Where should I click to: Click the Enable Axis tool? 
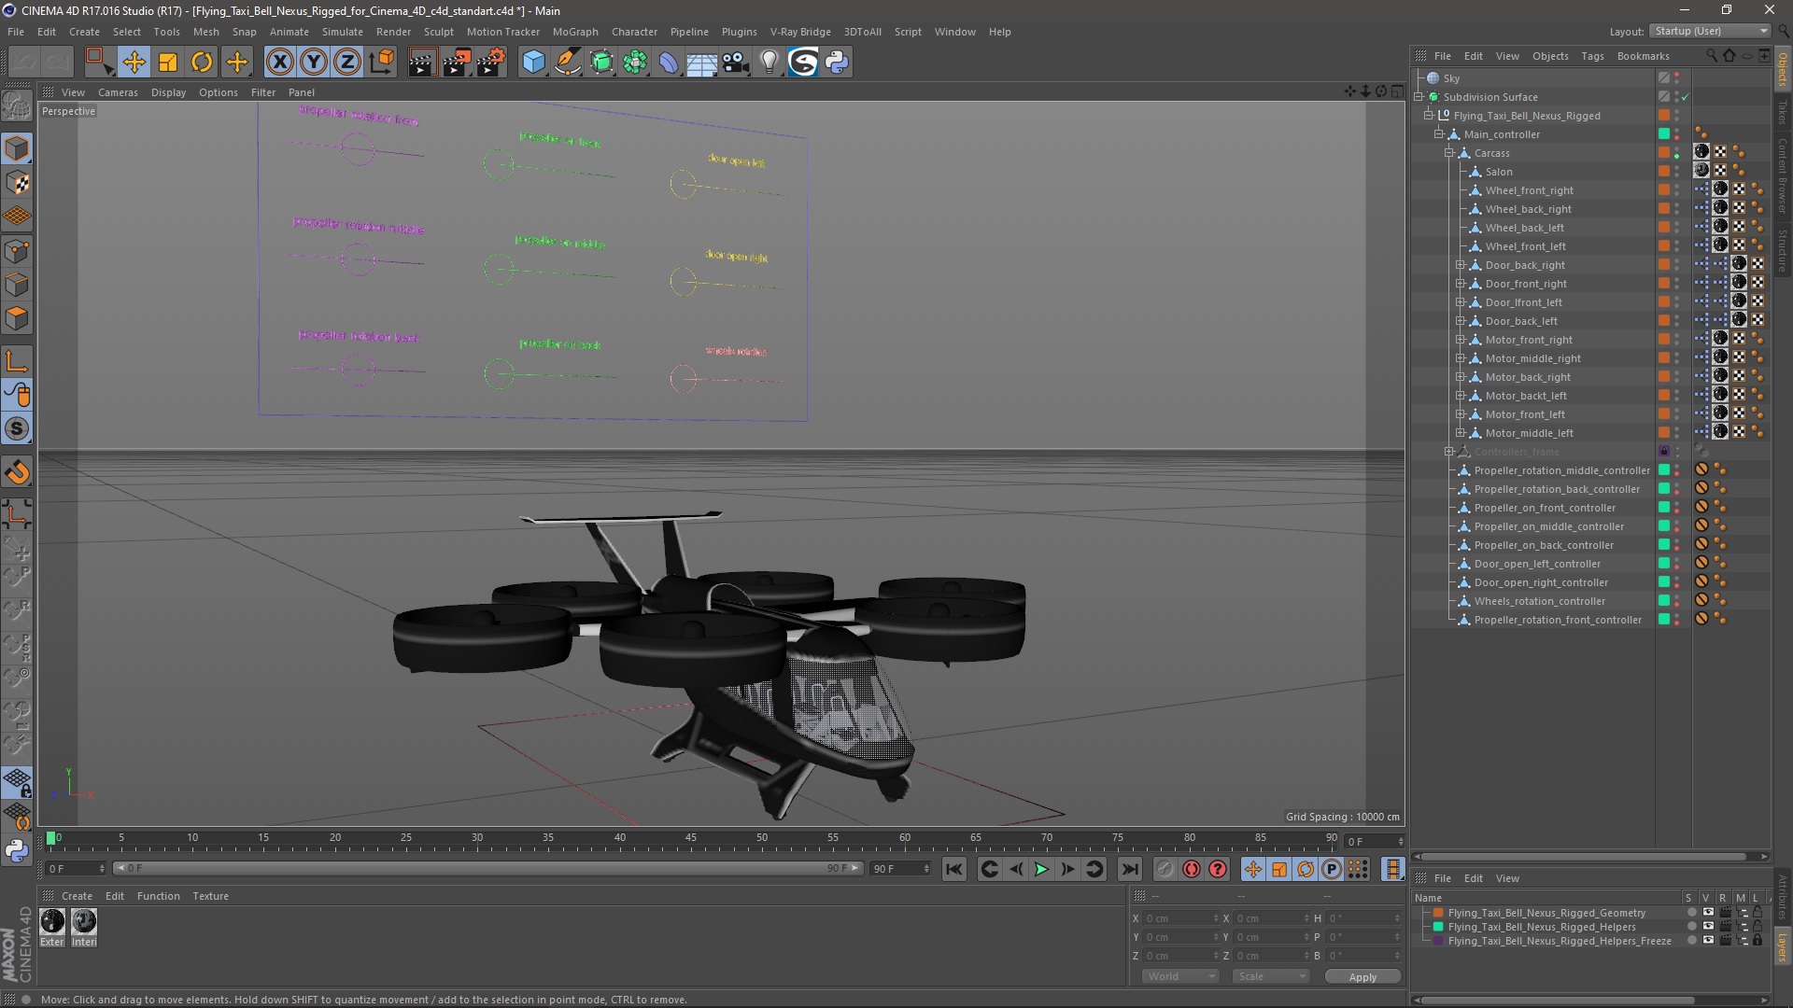coord(17,361)
